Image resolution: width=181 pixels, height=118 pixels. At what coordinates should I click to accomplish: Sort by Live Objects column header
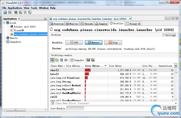click(x=149, y=66)
